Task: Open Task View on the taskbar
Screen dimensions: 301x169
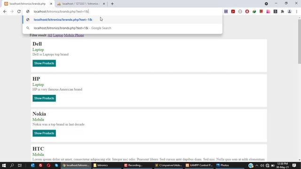Action: (x=20, y=165)
